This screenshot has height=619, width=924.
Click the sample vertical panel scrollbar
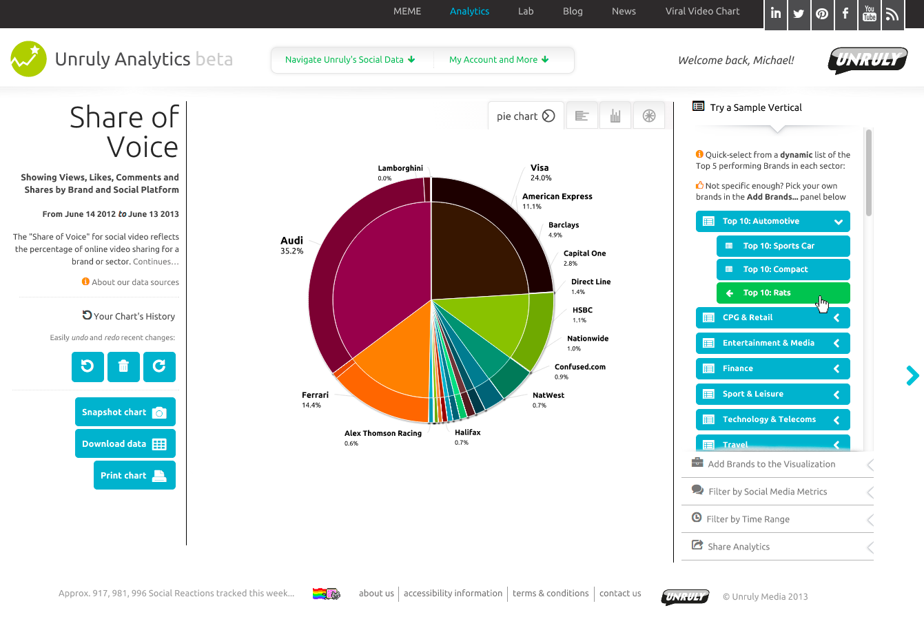coord(869,172)
